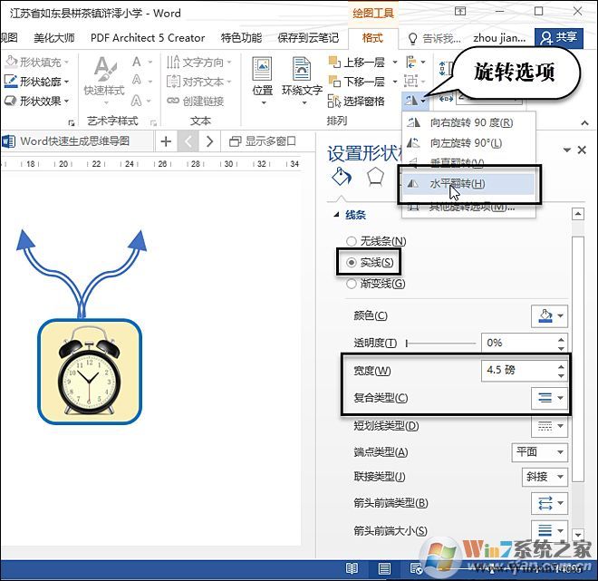The width and height of the screenshot is (598, 581).
Task: Click the 选择窗格 selection pane button
Action: pyautogui.click(x=356, y=101)
